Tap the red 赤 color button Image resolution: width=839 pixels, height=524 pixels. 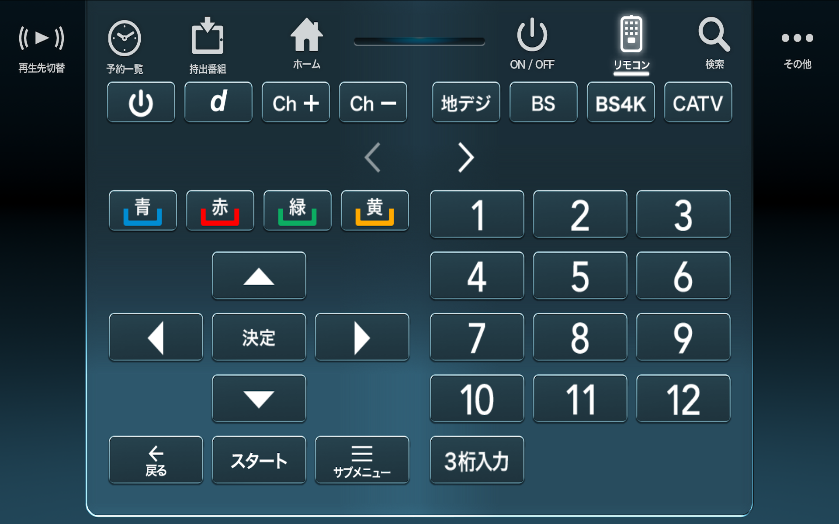(220, 210)
